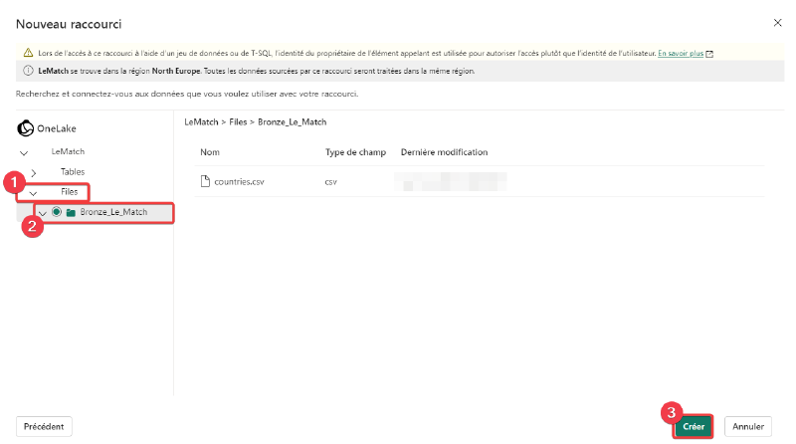Click Files in the breadcrumb path
Image resolution: width=796 pixels, height=444 pixels.
pyautogui.click(x=238, y=121)
